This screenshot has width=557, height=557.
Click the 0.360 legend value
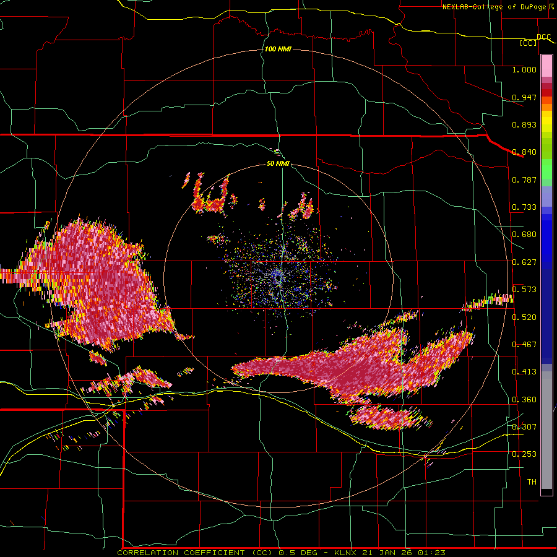pos(524,400)
